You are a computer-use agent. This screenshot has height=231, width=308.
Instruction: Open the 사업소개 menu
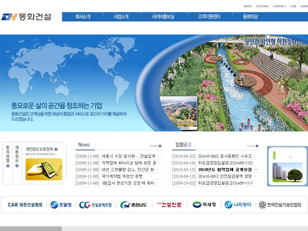coord(121,17)
